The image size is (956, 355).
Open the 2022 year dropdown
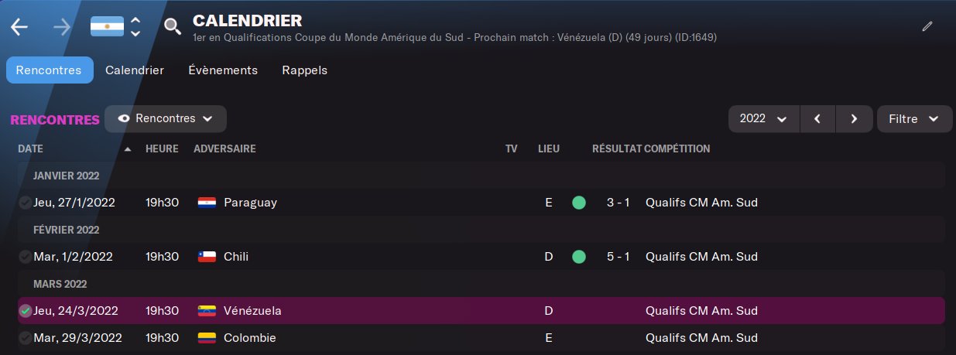[x=763, y=119]
